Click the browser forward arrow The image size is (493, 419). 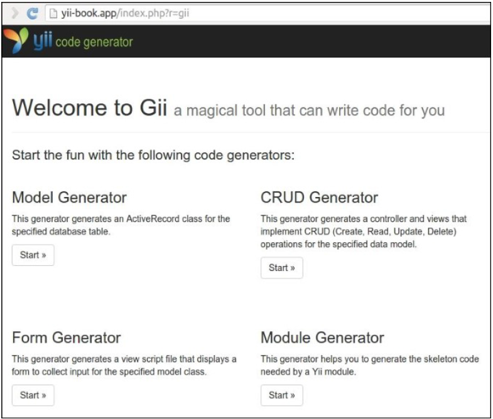[x=14, y=14]
